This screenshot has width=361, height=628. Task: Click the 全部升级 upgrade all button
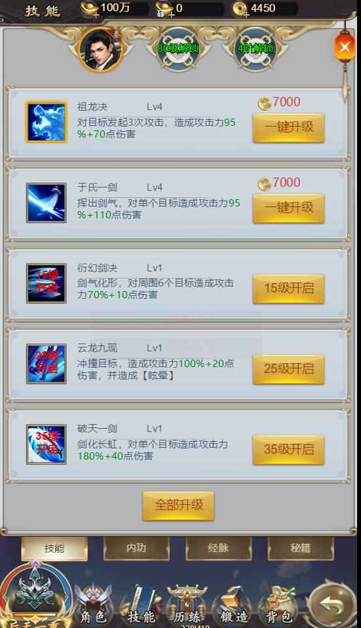coord(178,505)
